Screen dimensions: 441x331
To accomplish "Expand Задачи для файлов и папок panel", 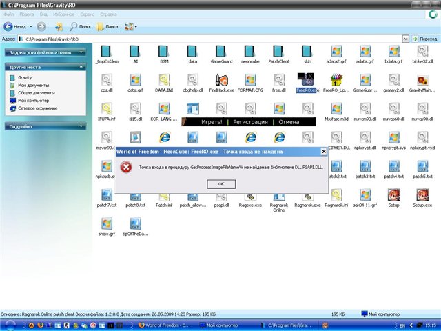I will coord(45,52).
